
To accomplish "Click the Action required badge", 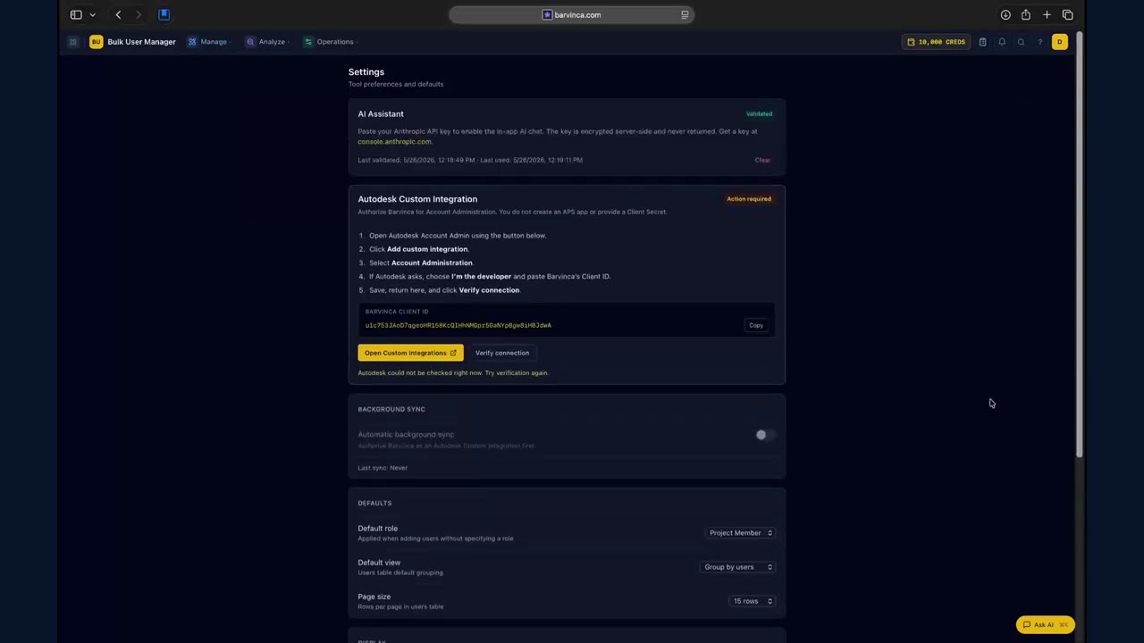I will pyautogui.click(x=749, y=199).
